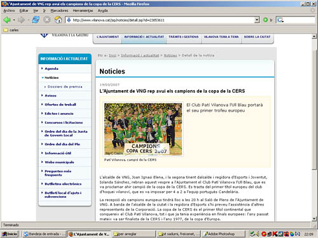This screenshot has height=238, width=318.
Task: Select the TRÀMITS I GESTIONS tab
Action: click(x=184, y=37)
